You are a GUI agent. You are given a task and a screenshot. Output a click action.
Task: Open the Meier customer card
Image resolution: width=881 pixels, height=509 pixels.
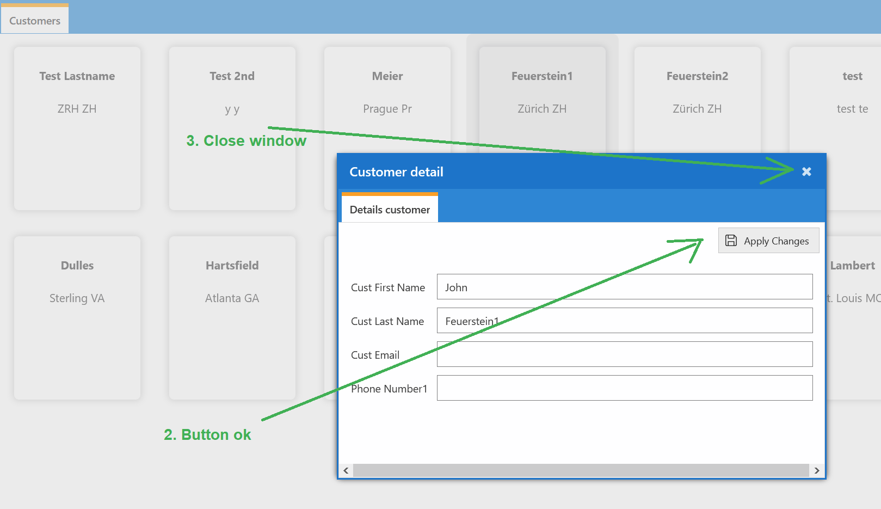(387, 93)
